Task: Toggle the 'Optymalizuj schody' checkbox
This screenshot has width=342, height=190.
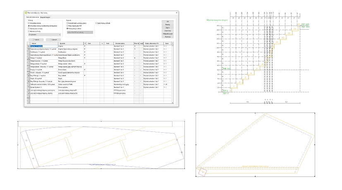Action: point(96,23)
